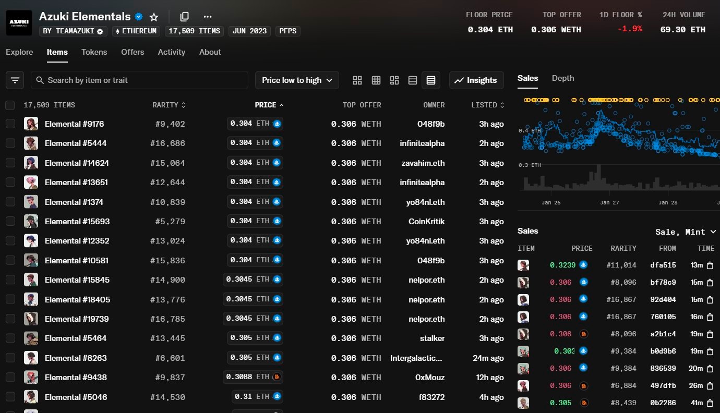Click the PFPS category tag
The width and height of the screenshot is (720, 413).
click(288, 31)
